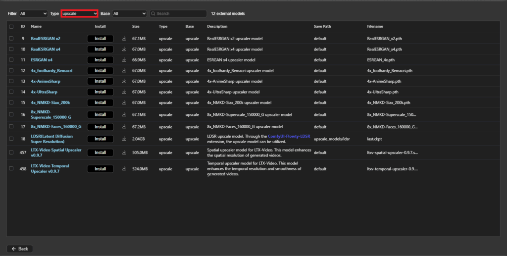Screen dimensions: 507x256
Task: Select the 2.04GB size cell
Action: click(139, 139)
